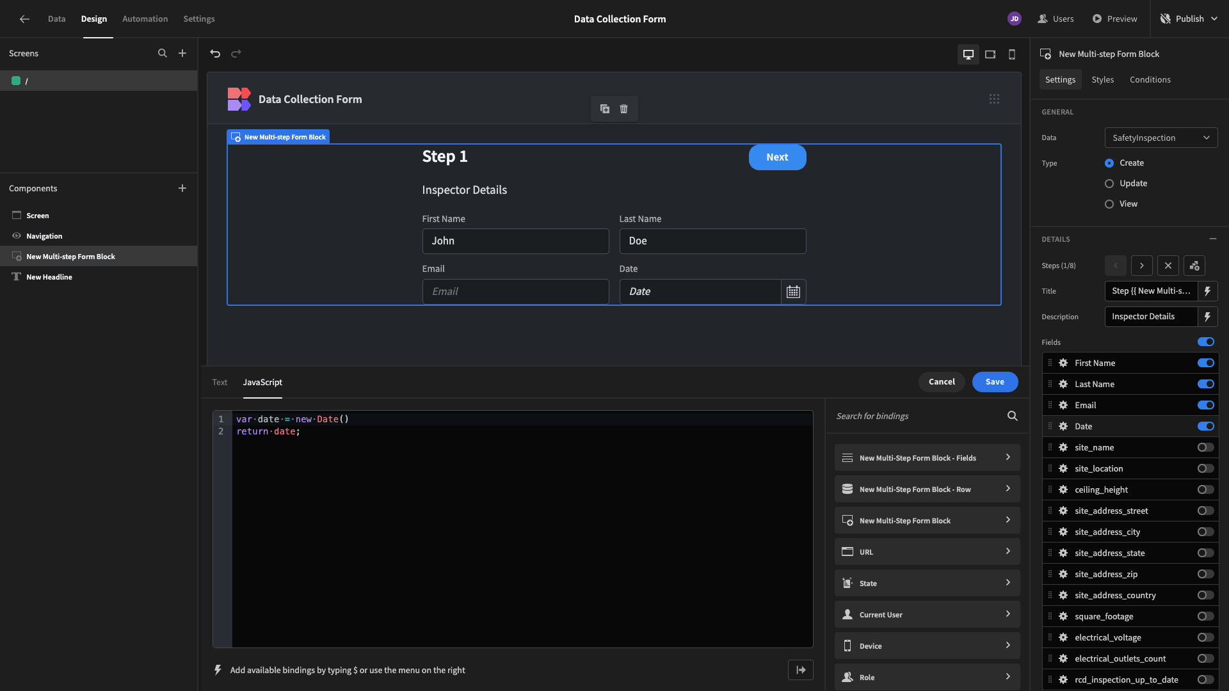Remove current step with X icon
The width and height of the screenshot is (1229, 691).
pyautogui.click(x=1168, y=266)
